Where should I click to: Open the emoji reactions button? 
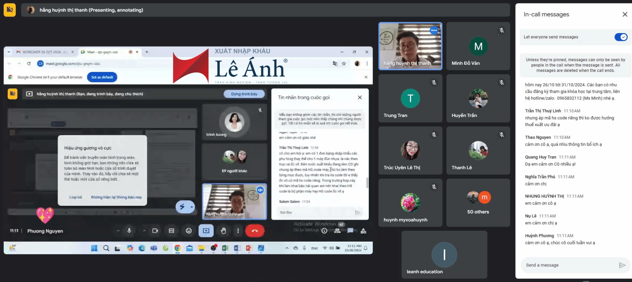189,231
